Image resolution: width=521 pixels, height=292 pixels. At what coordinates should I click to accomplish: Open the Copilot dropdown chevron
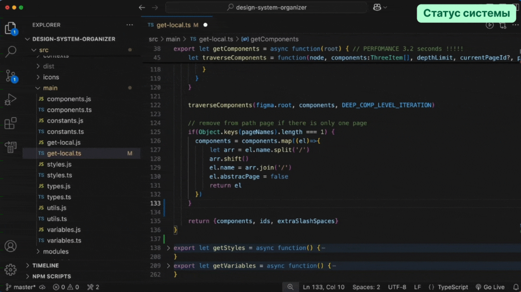point(385,7)
